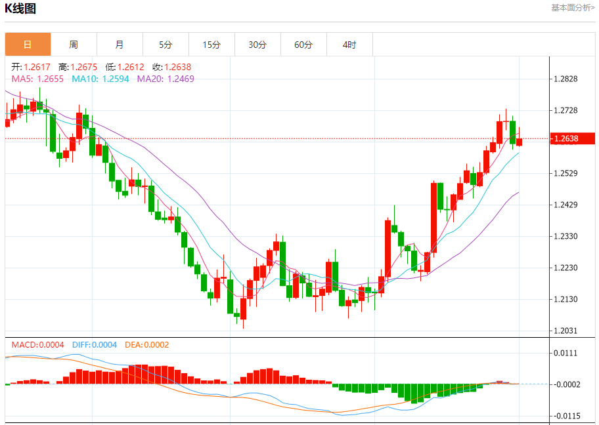Click the 1.2529 price axis label
Viewport: 599px width, 425px height.
point(566,174)
